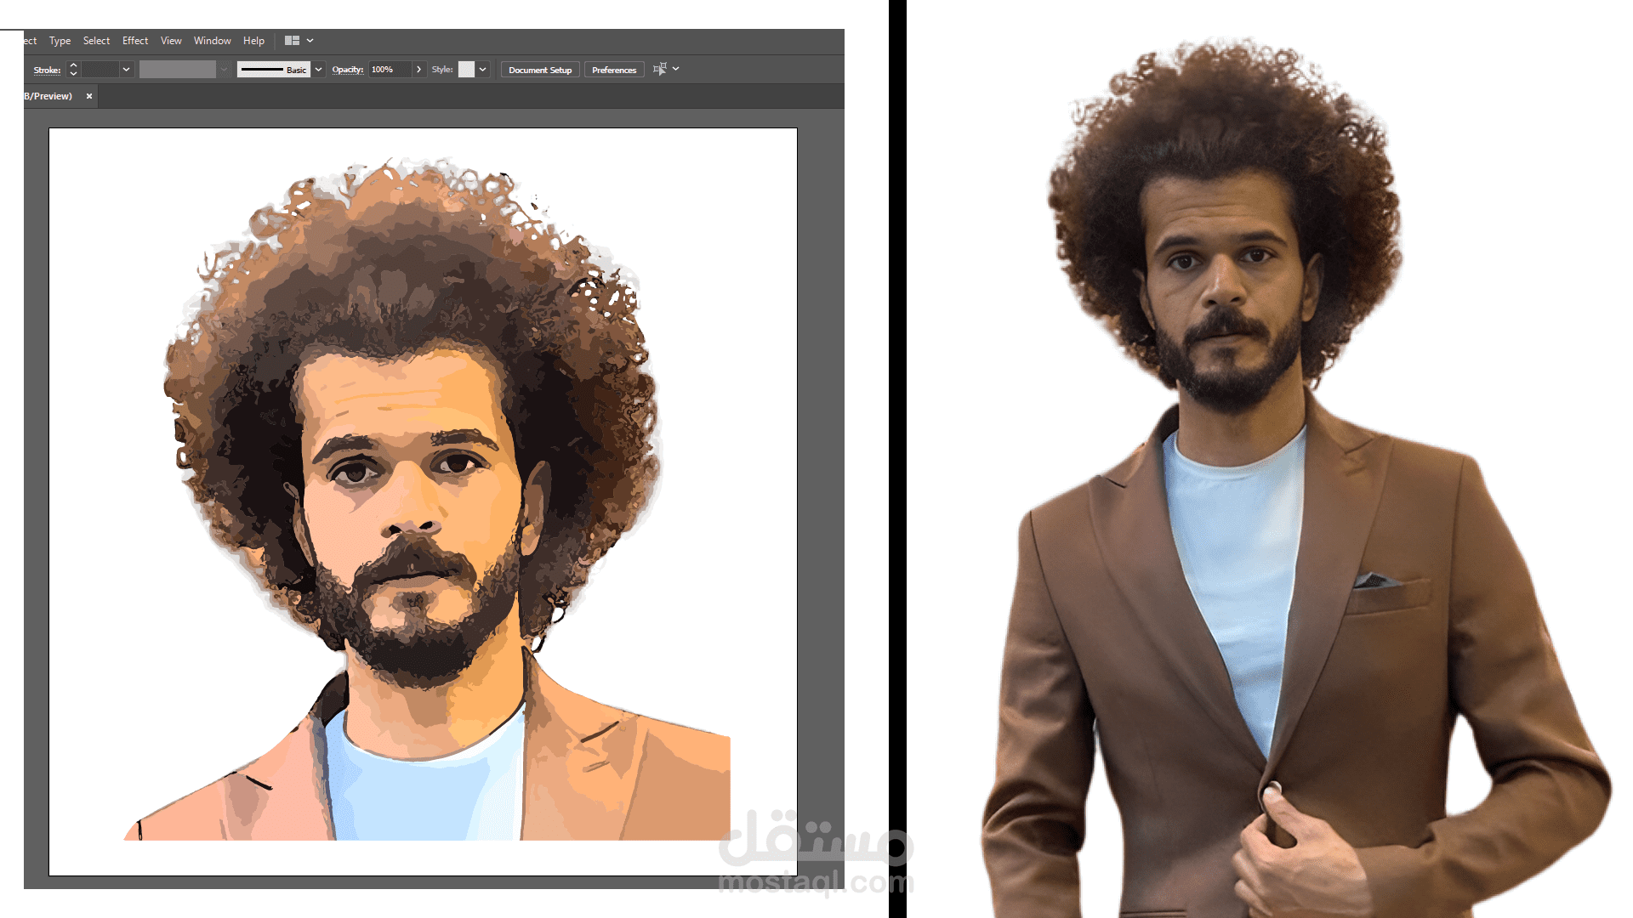Open the Type menu
Screen dimensions: 1633x918
pyautogui.click(x=60, y=40)
